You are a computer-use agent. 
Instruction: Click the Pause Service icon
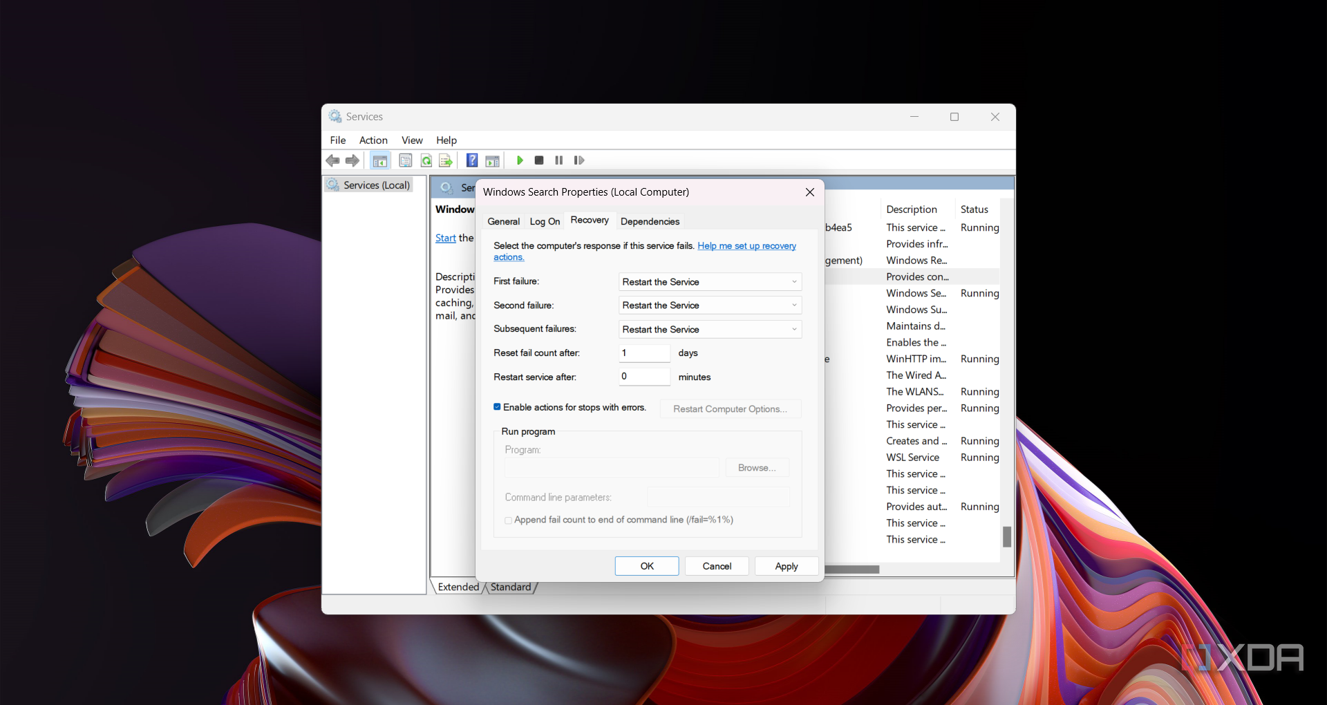(x=559, y=160)
